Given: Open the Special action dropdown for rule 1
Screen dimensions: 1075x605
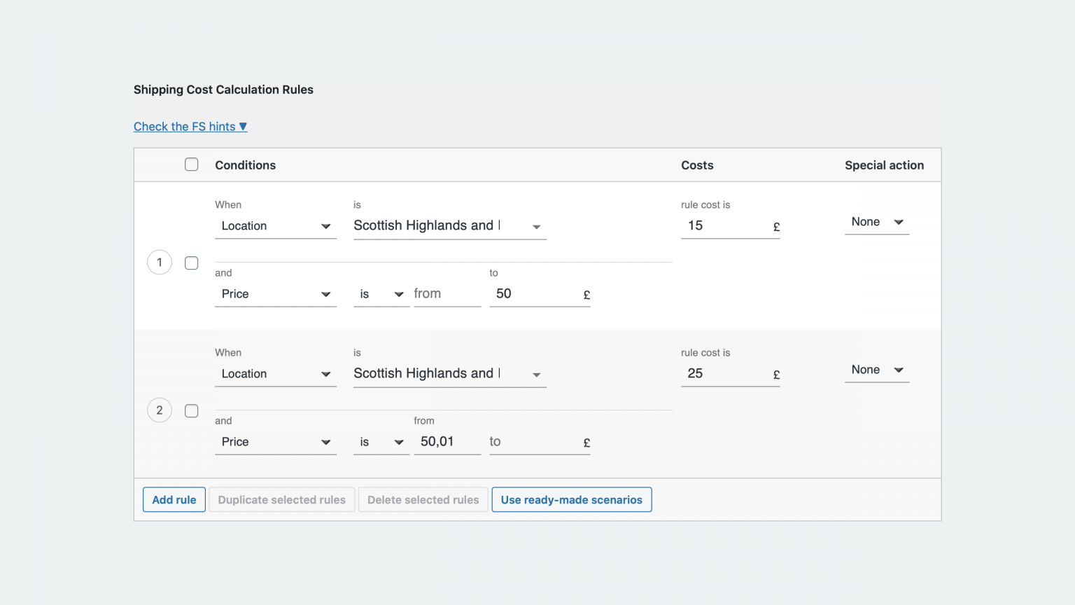Looking at the screenshot, I should point(876,221).
